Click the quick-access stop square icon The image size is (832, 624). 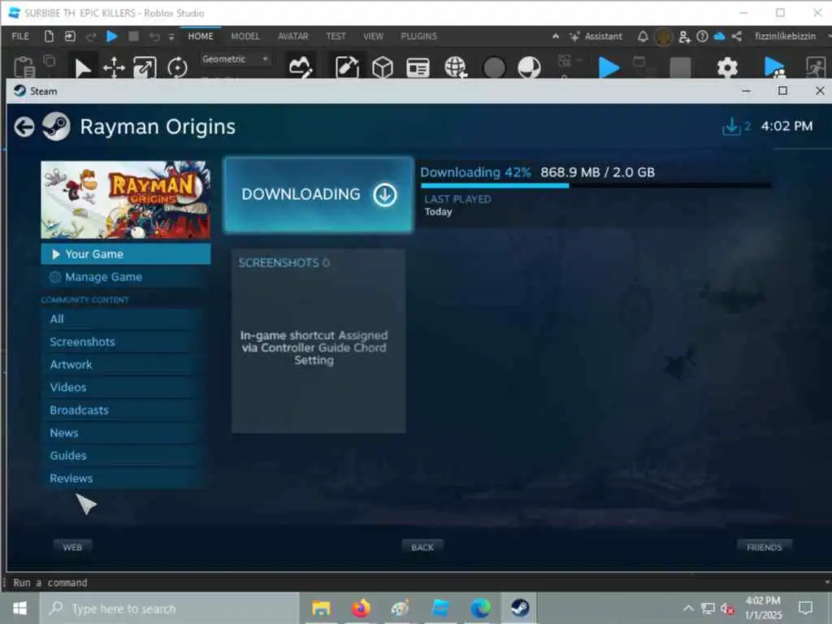(134, 36)
